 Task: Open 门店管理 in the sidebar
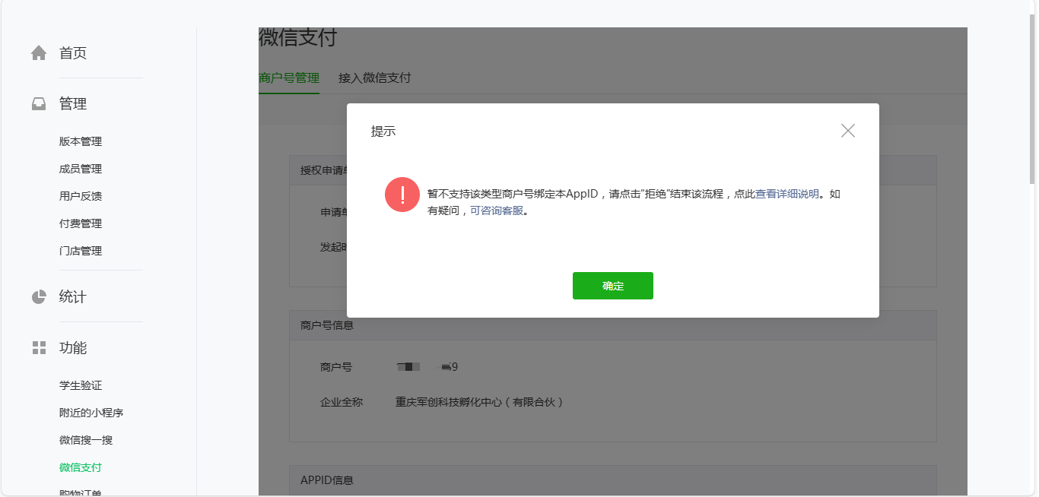click(81, 251)
